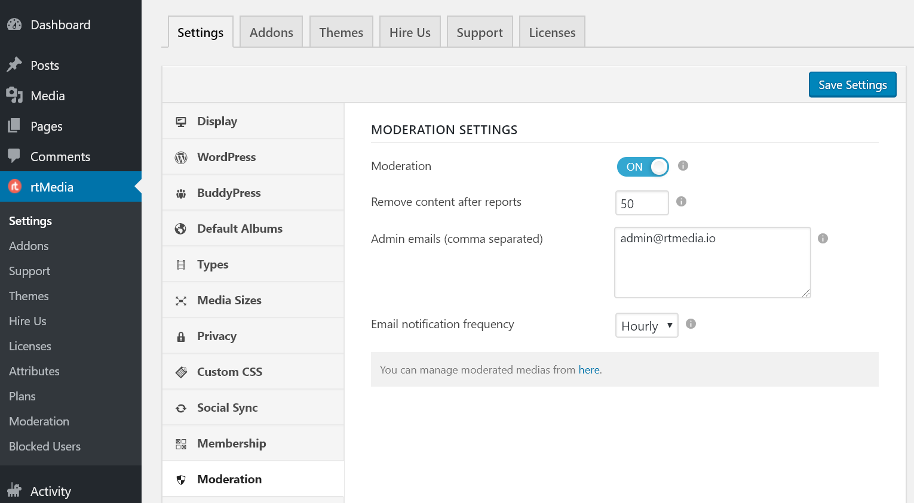Click the WordPress logo icon in settings sidebar

click(x=181, y=156)
